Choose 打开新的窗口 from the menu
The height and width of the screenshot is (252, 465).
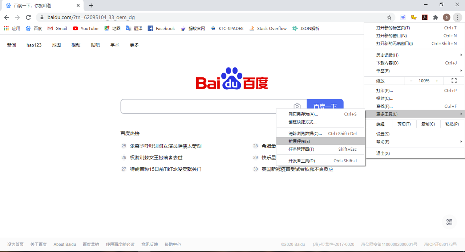415,36
